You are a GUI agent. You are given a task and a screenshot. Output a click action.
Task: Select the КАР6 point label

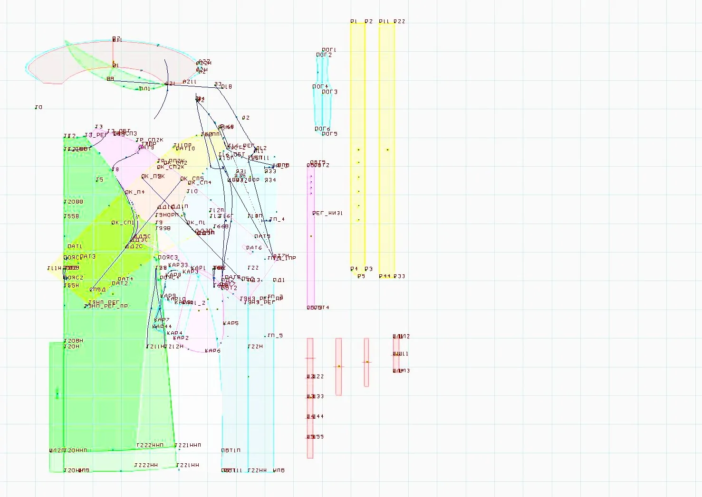[213, 351]
